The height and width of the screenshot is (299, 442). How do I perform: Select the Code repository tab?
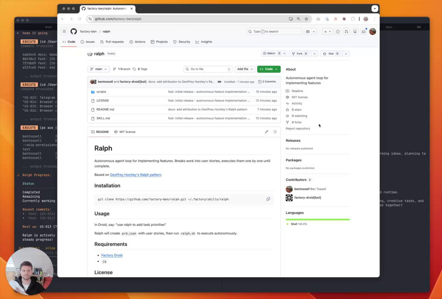[x=69, y=42]
